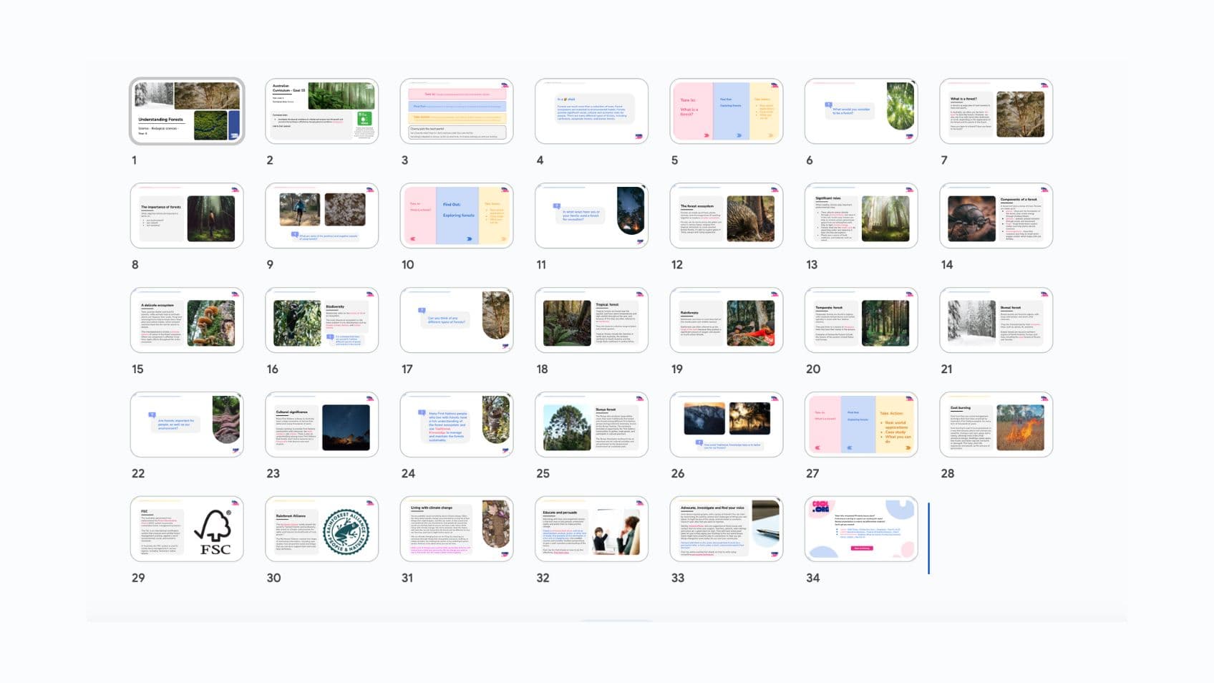
Task: Click the blue speech-bubble icon on slide 17
Action: (422, 310)
